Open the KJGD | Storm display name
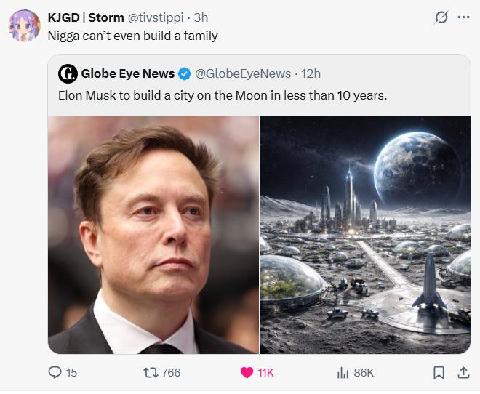 [85, 17]
